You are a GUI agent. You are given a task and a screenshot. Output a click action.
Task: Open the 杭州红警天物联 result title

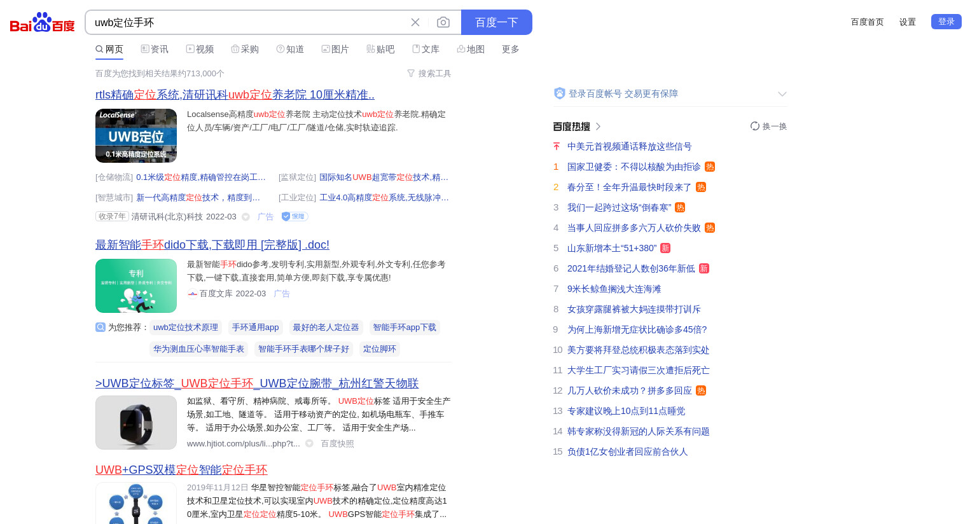tap(257, 383)
